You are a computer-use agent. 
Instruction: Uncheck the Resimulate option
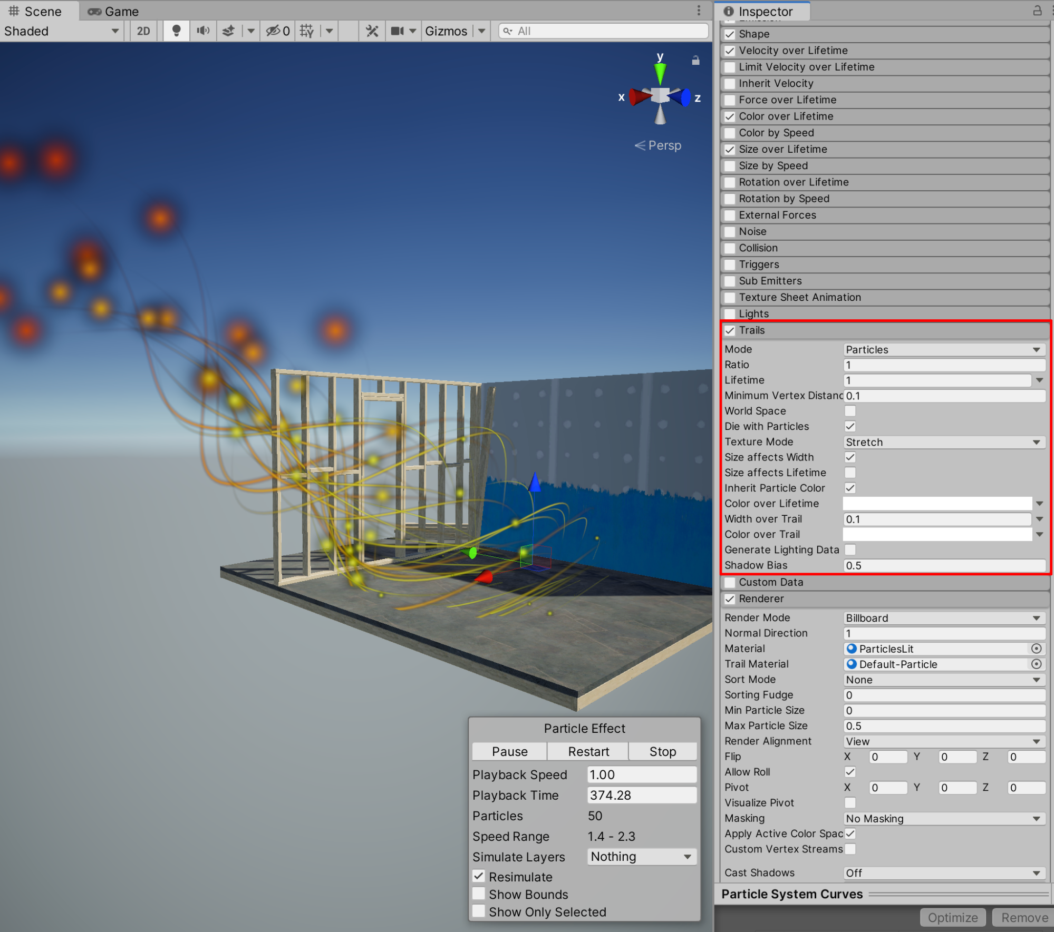pyautogui.click(x=479, y=876)
